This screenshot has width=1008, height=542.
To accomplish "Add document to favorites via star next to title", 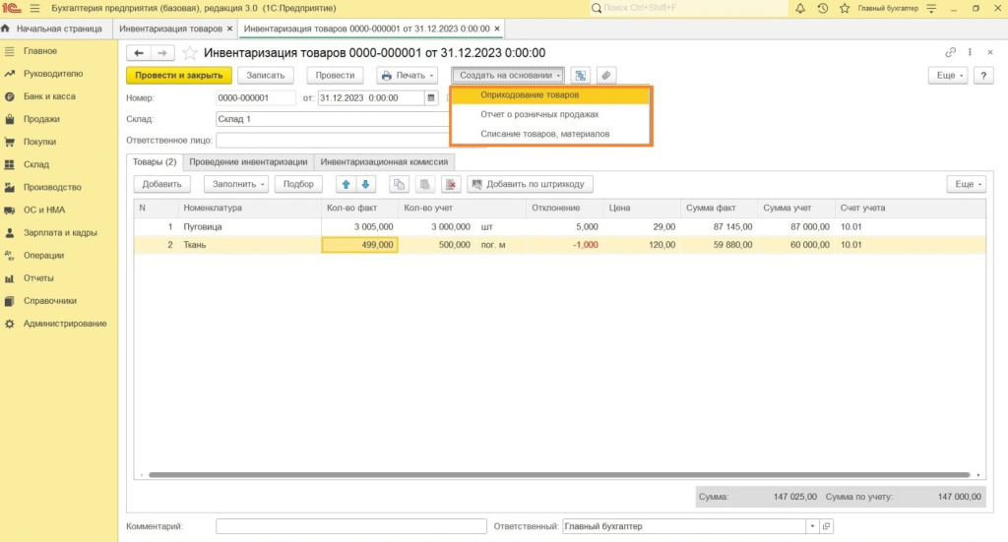I will tap(190, 52).
